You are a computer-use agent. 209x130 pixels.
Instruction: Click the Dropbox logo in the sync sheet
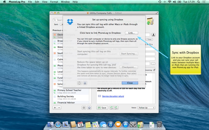point(70,22)
